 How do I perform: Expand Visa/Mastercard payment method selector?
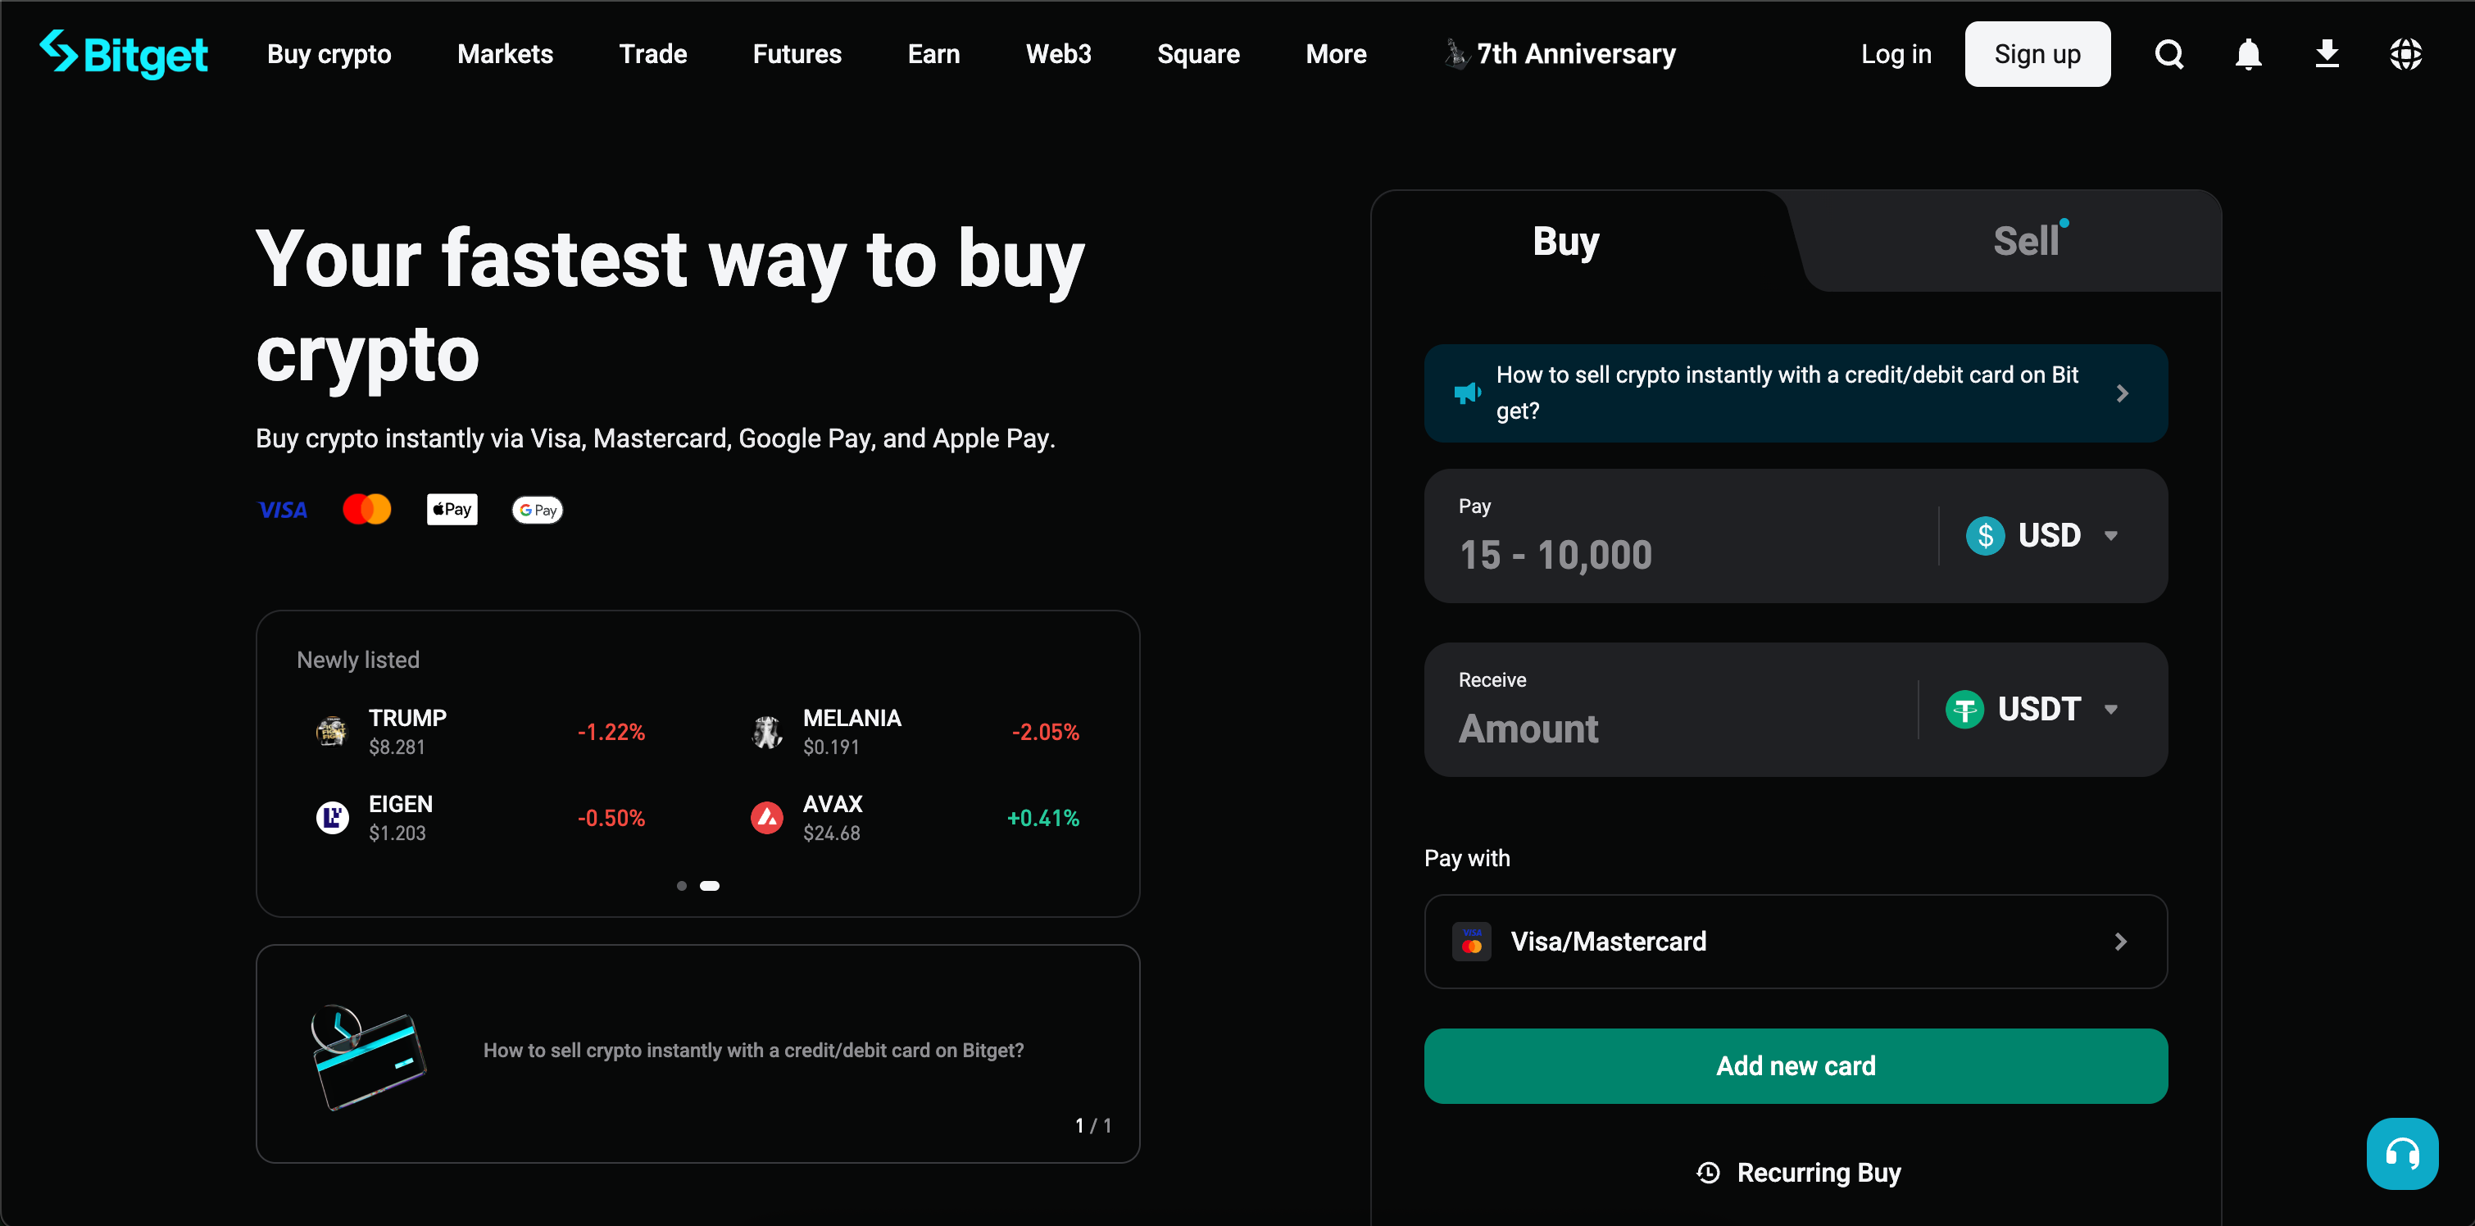pyautogui.click(x=1795, y=942)
